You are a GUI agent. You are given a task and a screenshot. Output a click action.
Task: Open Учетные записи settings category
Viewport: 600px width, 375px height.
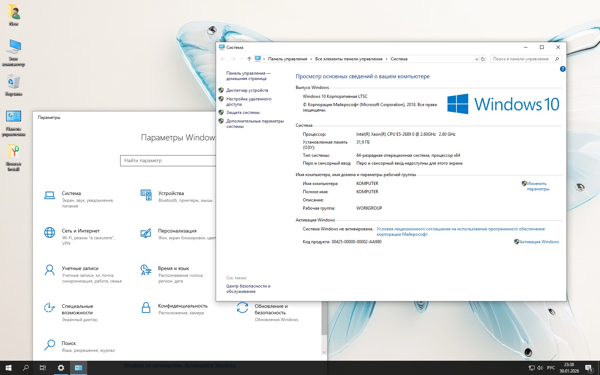click(80, 269)
